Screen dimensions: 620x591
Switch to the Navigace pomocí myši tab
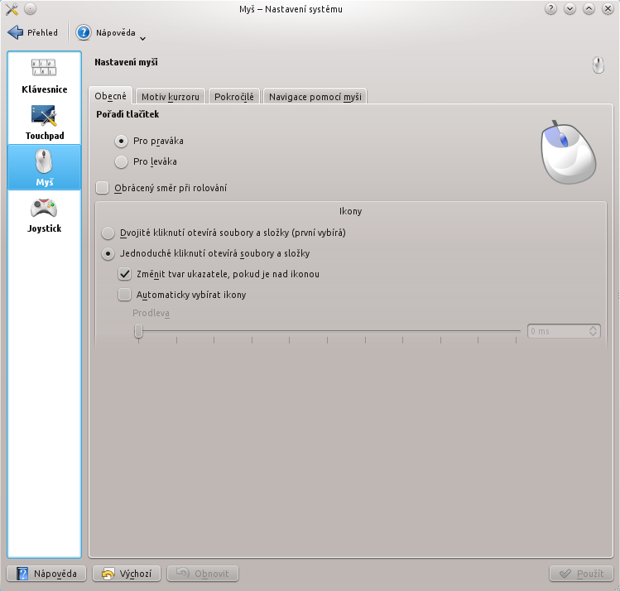tap(315, 97)
